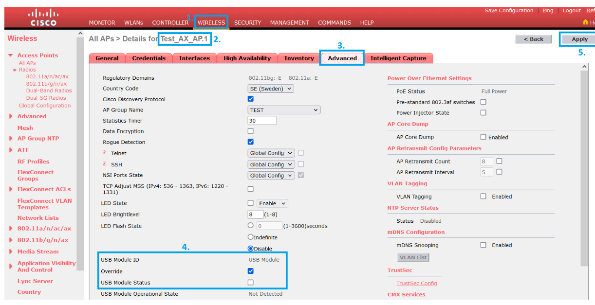This screenshot has width=595, height=305.
Task: Select the Indefinite LED flash option
Action: [x=251, y=237]
